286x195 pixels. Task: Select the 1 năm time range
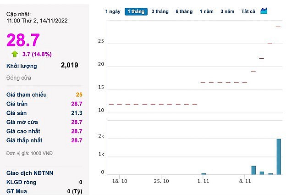[x=207, y=11]
